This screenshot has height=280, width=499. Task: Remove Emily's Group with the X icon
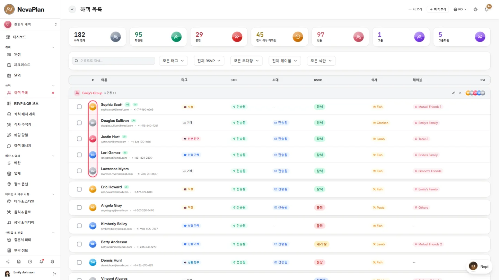(x=460, y=93)
